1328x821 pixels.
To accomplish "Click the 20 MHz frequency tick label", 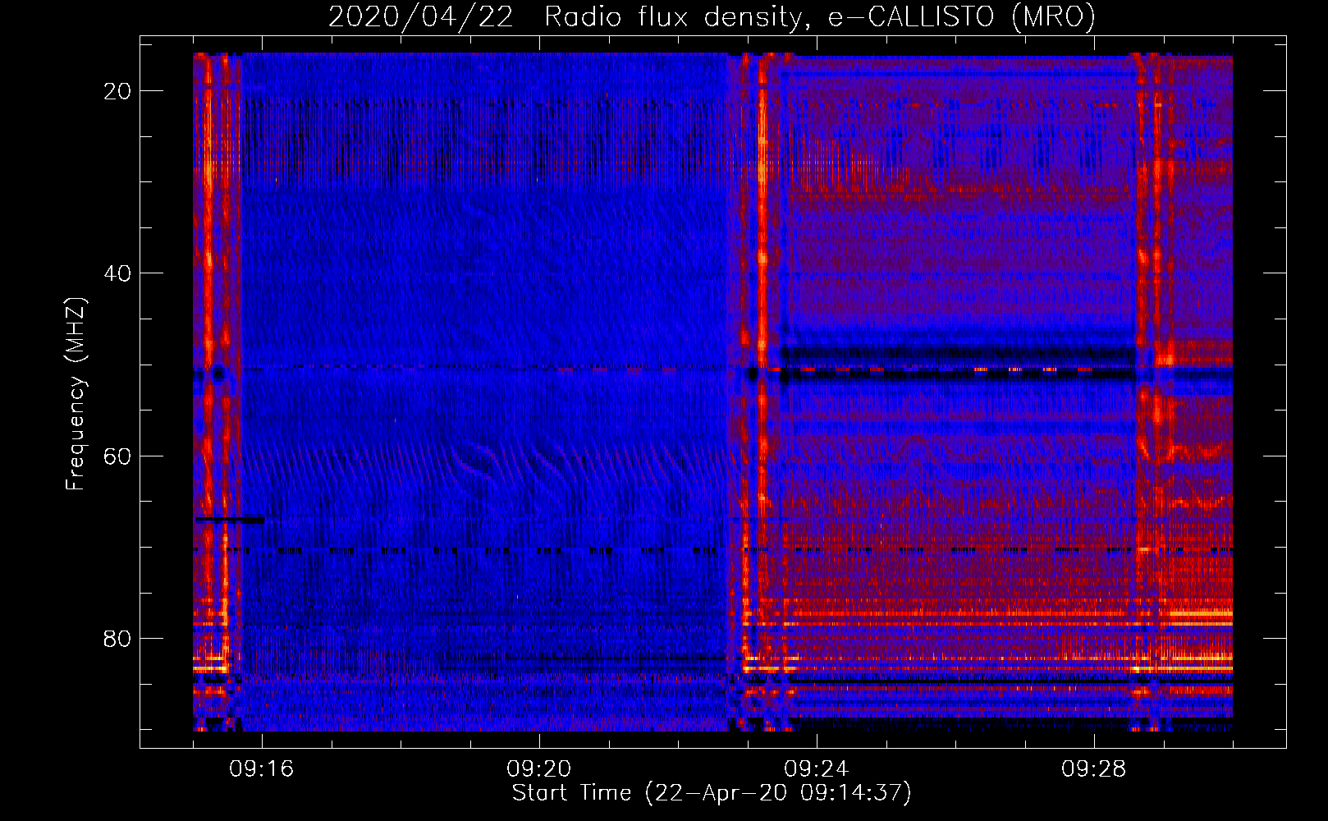I will (117, 91).
